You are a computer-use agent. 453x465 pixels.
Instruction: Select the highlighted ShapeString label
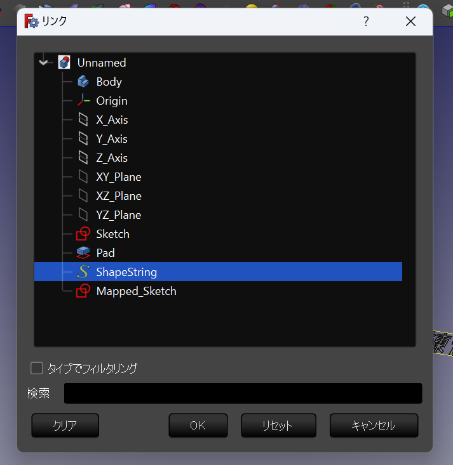tap(126, 272)
